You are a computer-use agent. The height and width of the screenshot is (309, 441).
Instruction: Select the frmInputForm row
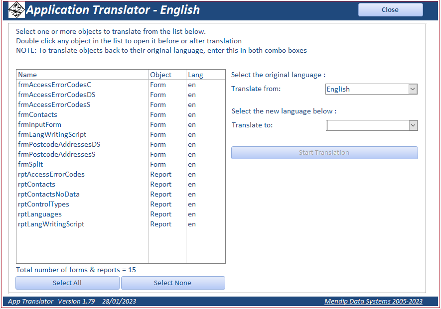121,125
